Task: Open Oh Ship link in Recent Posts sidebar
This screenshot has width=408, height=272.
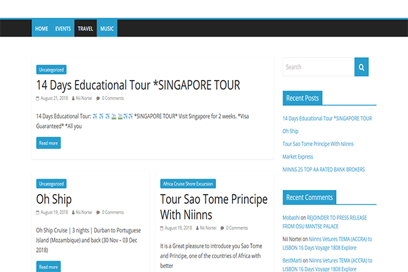Action: click(290, 131)
